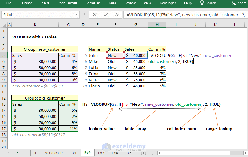Click the horizontal scrollbar thumb
Screen dimensions: 248x157
pos(196,153)
